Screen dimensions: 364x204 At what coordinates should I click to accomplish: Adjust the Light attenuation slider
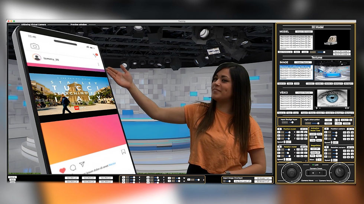coord(315,123)
